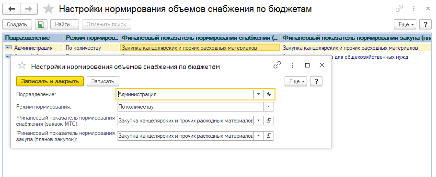Expand Режим нормирования dropdown list
Image resolution: width=436 pixels, height=177 pixels.
(x=269, y=107)
